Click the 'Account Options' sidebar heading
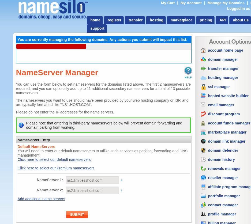251x224 pixels. [x=230, y=41]
